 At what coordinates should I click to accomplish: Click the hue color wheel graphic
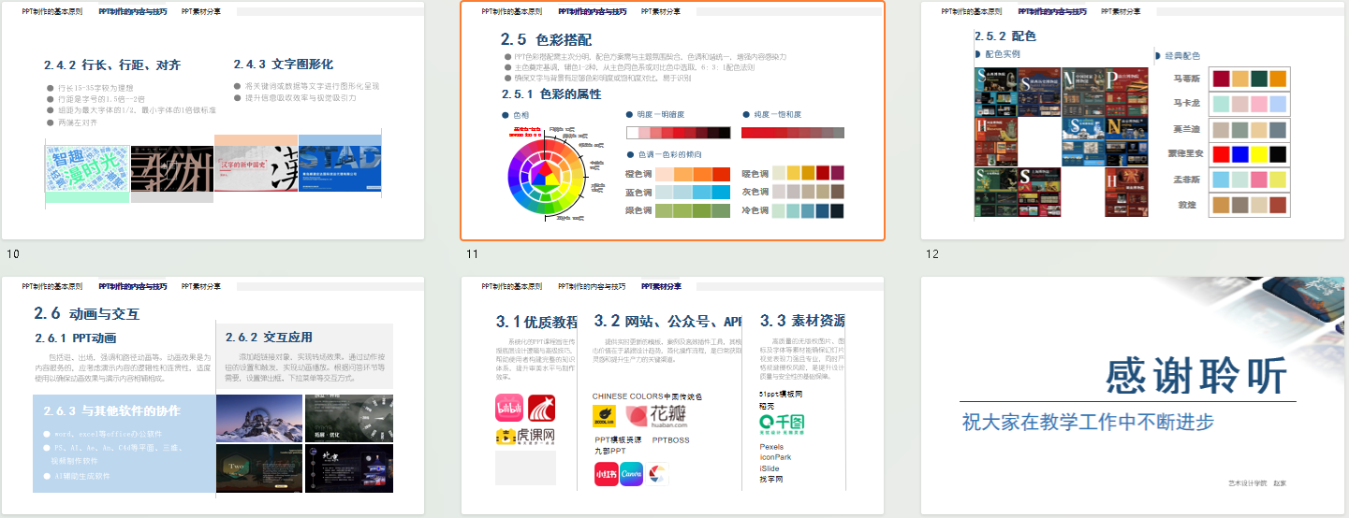tap(545, 172)
